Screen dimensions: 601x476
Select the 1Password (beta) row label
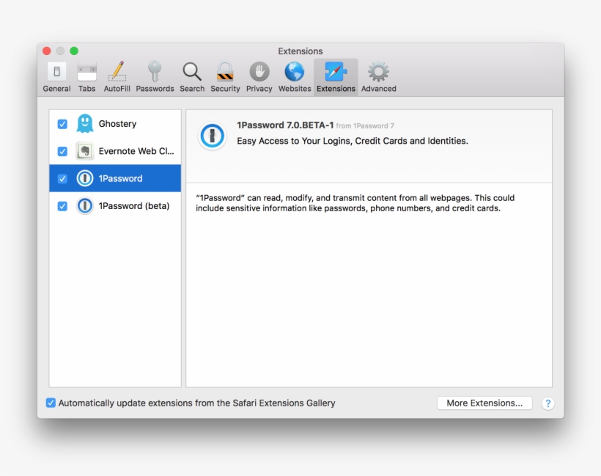(x=134, y=206)
